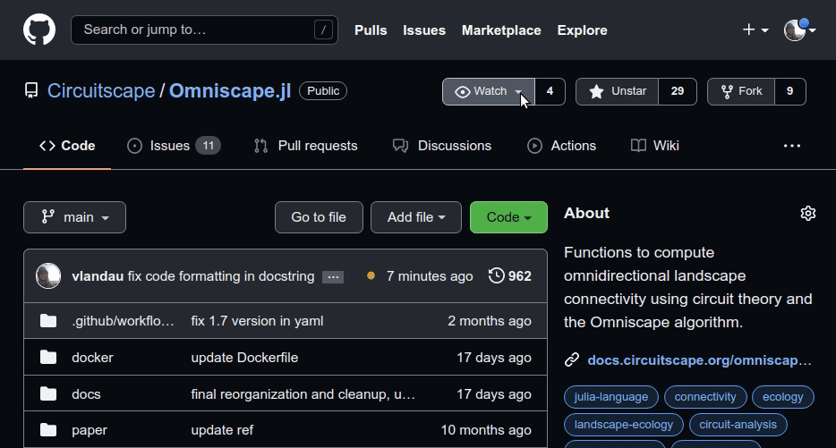Click the search or jump to field
Screen dimensions: 836x448
[204, 30]
